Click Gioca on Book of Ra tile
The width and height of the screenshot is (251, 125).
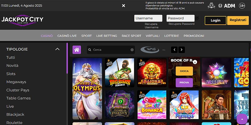[184, 71]
